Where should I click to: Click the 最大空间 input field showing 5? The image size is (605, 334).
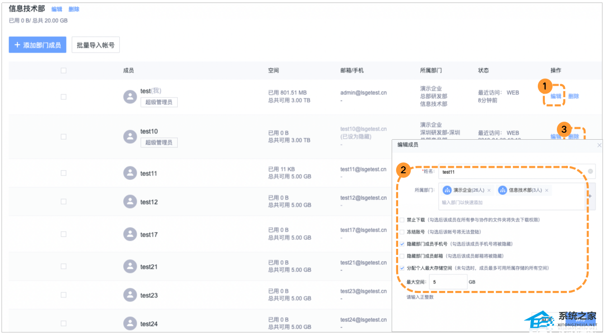[x=448, y=282]
